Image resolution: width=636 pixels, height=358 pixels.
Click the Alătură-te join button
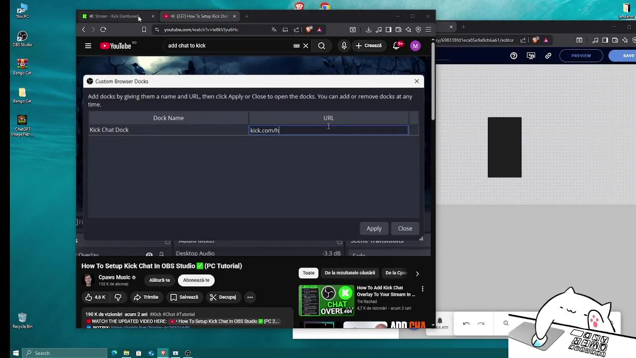click(x=159, y=280)
